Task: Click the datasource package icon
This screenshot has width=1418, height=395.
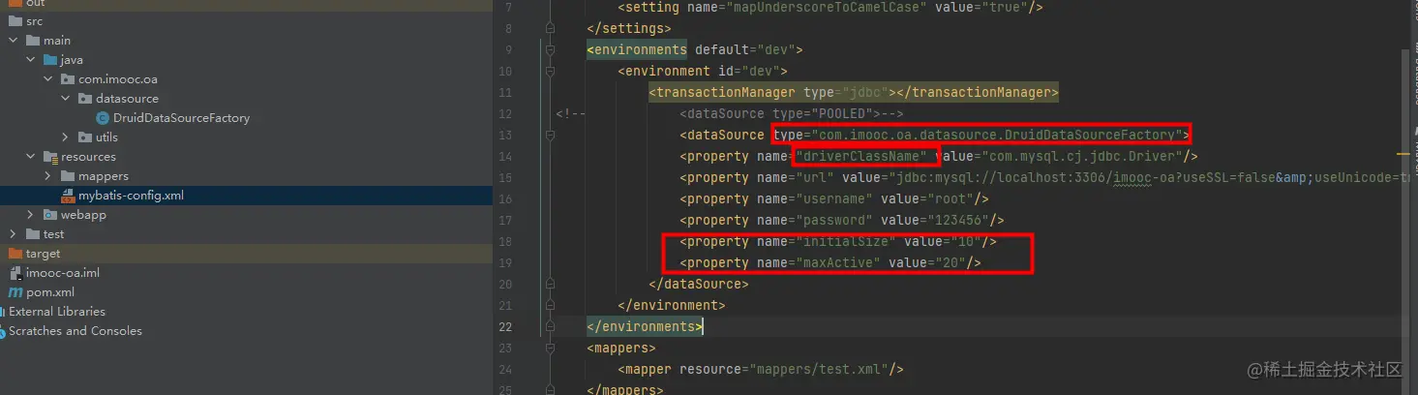Action: tap(85, 99)
